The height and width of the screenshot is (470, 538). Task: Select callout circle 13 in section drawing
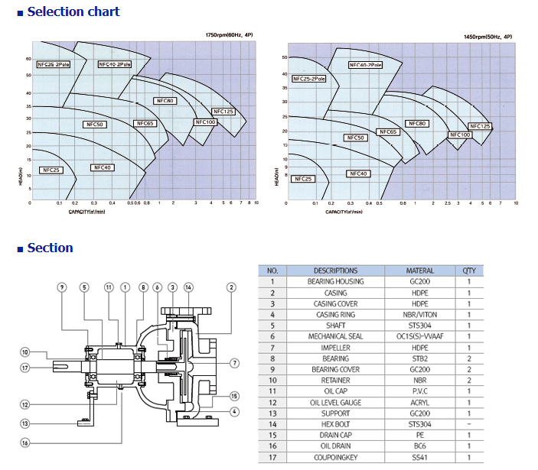[24, 423]
